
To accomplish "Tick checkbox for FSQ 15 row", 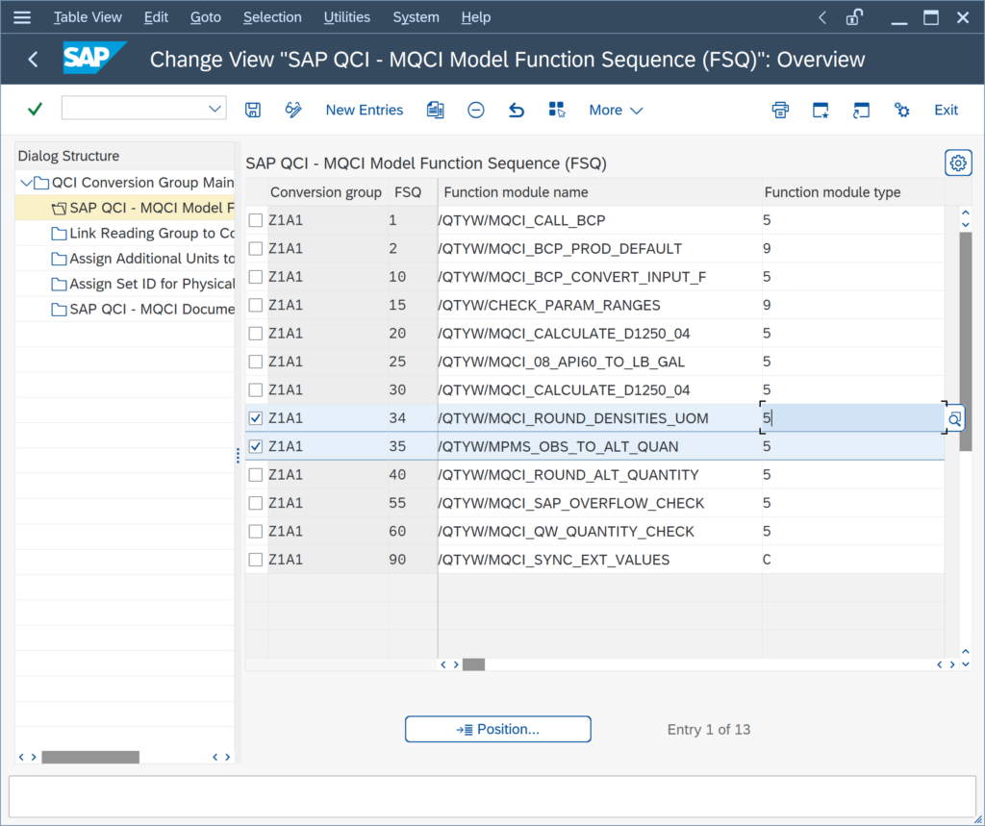I will coord(256,305).
